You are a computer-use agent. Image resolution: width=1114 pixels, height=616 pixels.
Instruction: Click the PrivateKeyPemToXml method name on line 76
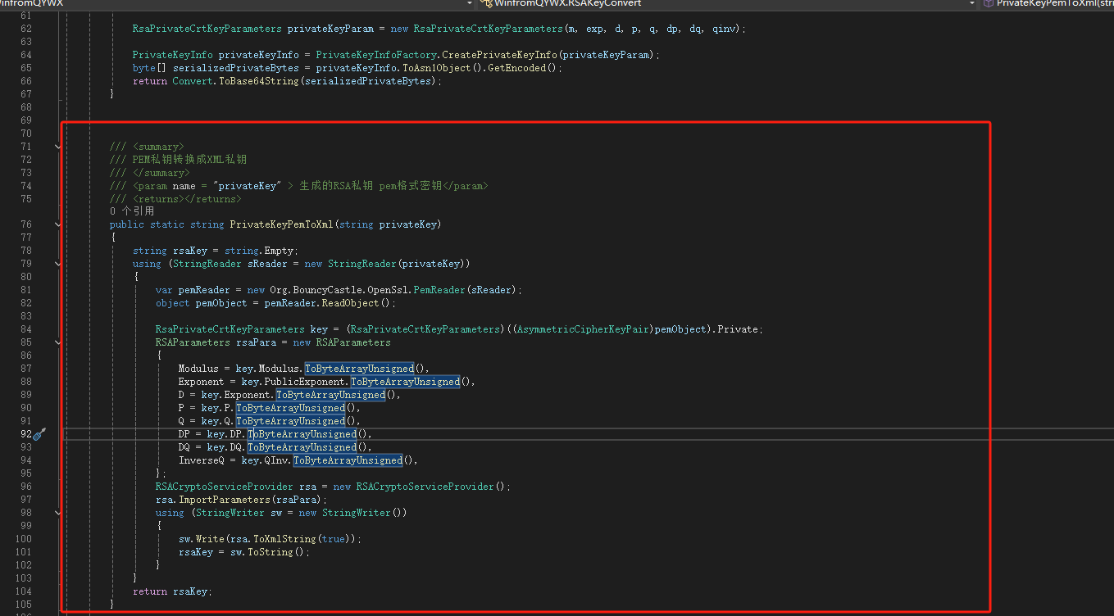(x=281, y=224)
